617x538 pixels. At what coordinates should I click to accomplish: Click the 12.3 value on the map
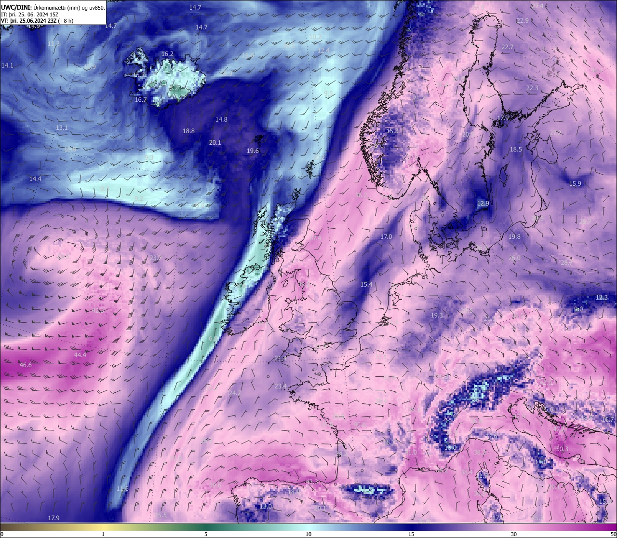(x=602, y=297)
